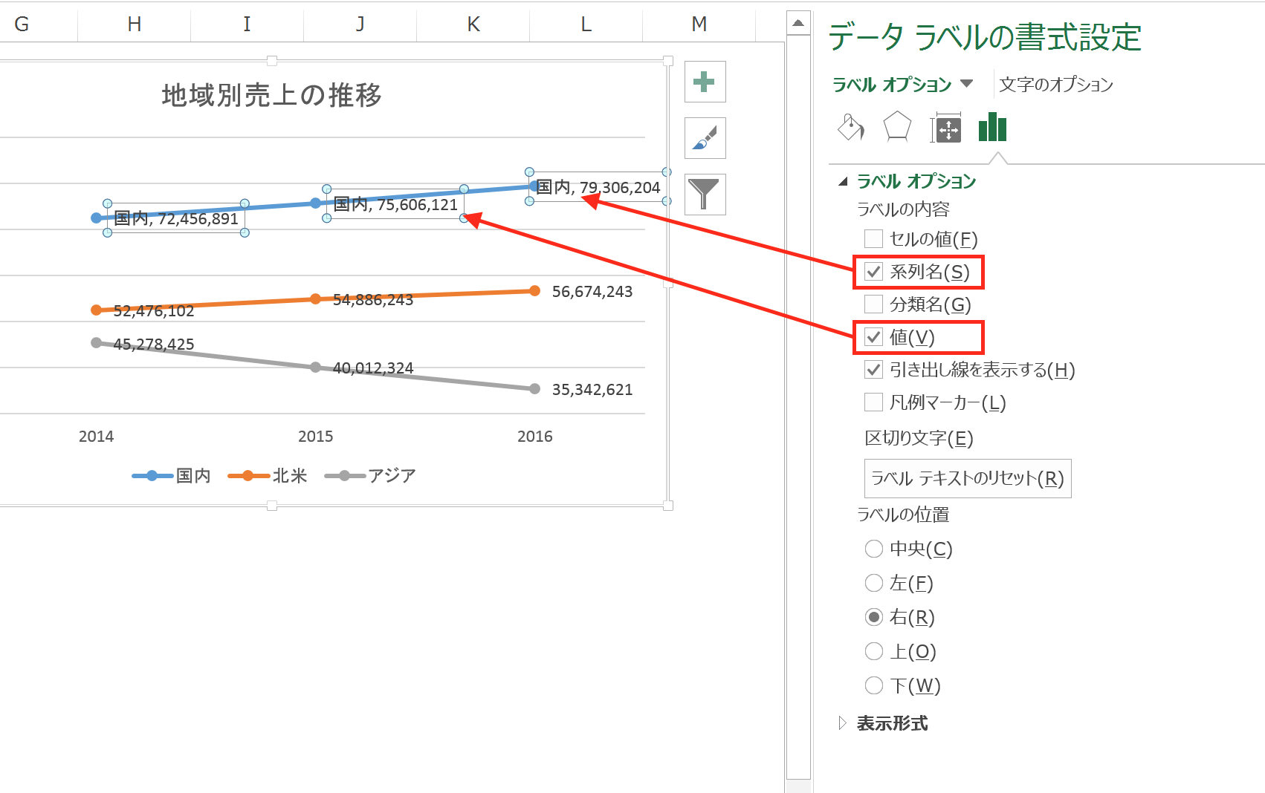The width and height of the screenshot is (1265, 793).
Task: Select data label 54,886,243
Action: pyautogui.click(x=373, y=300)
